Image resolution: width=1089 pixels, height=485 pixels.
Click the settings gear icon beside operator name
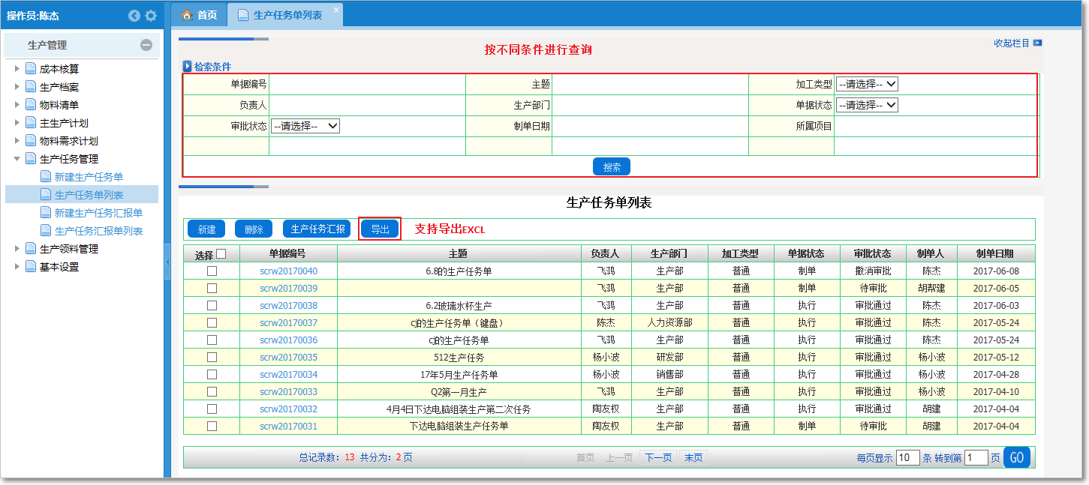(x=151, y=16)
